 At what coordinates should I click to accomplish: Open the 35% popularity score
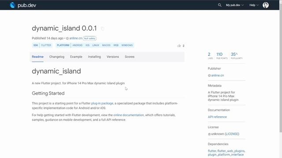pyautogui.click(x=237, y=56)
